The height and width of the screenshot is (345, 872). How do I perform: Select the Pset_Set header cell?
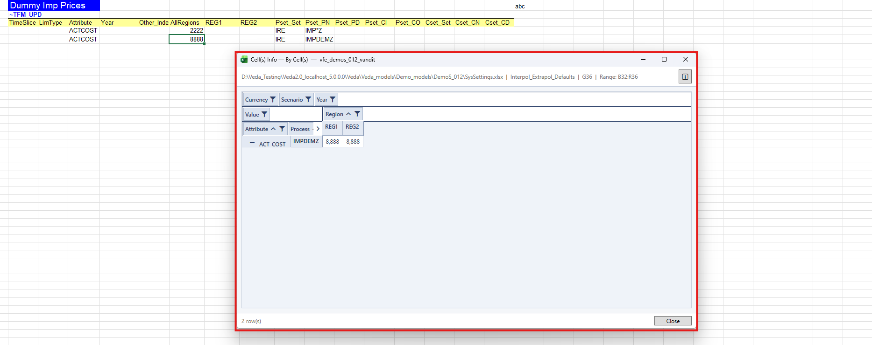click(x=289, y=22)
